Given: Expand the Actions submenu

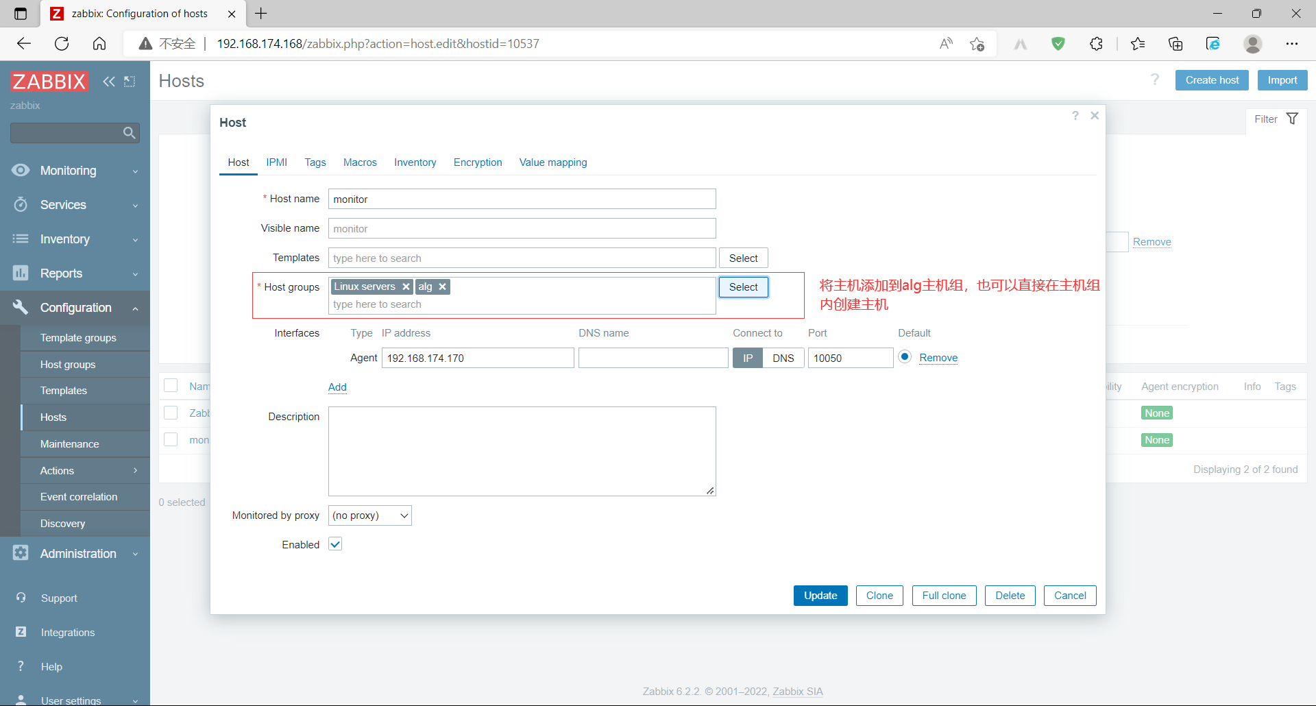Looking at the screenshot, I should pyautogui.click(x=136, y=470).
